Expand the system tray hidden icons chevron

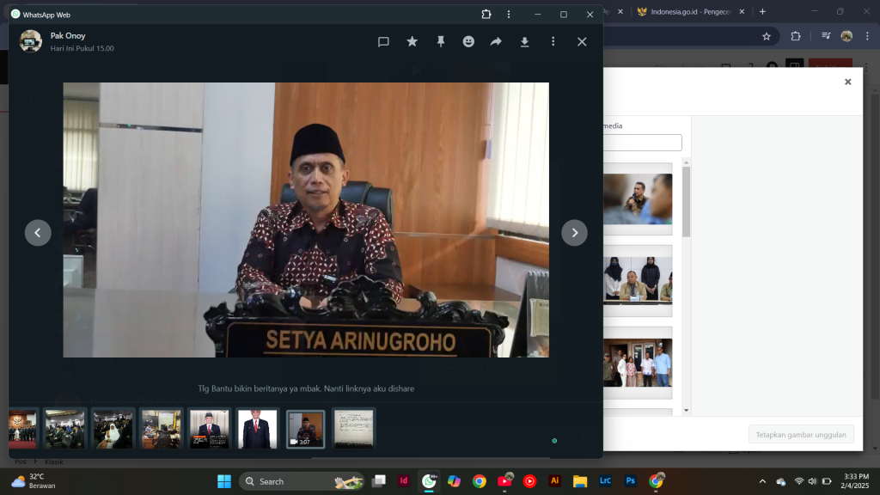coord(762,481)
